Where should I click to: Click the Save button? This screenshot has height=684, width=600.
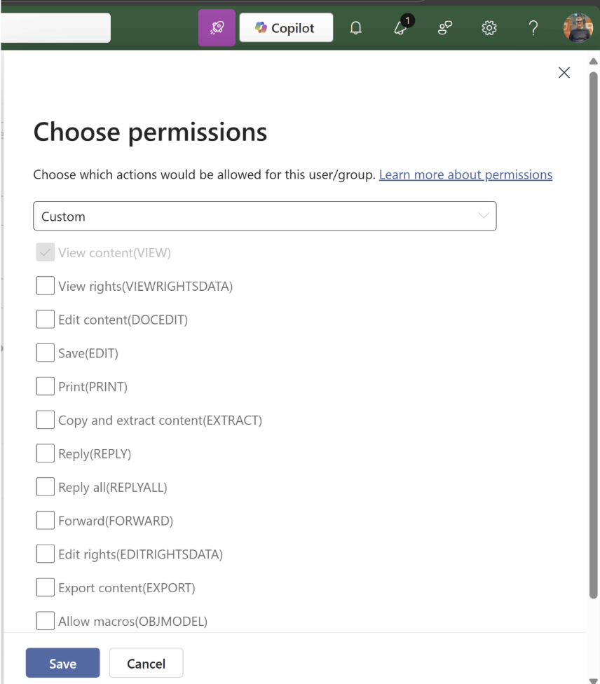click(63, 663)
